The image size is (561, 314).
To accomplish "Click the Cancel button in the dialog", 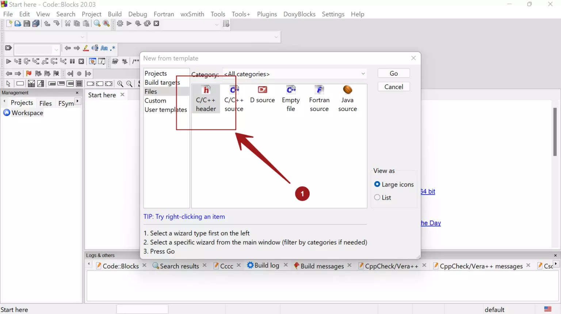I will tap(394, 87).
